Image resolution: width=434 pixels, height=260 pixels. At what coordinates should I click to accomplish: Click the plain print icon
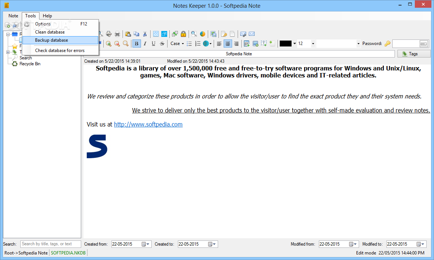coord(117,34)
